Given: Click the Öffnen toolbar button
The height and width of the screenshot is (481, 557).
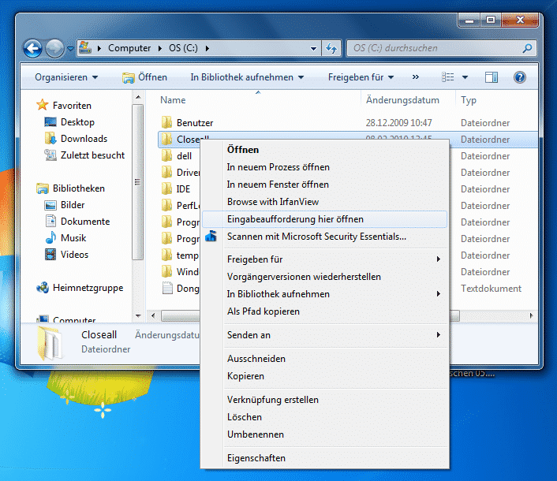Looking at the screenshot, I should point(144,77).
